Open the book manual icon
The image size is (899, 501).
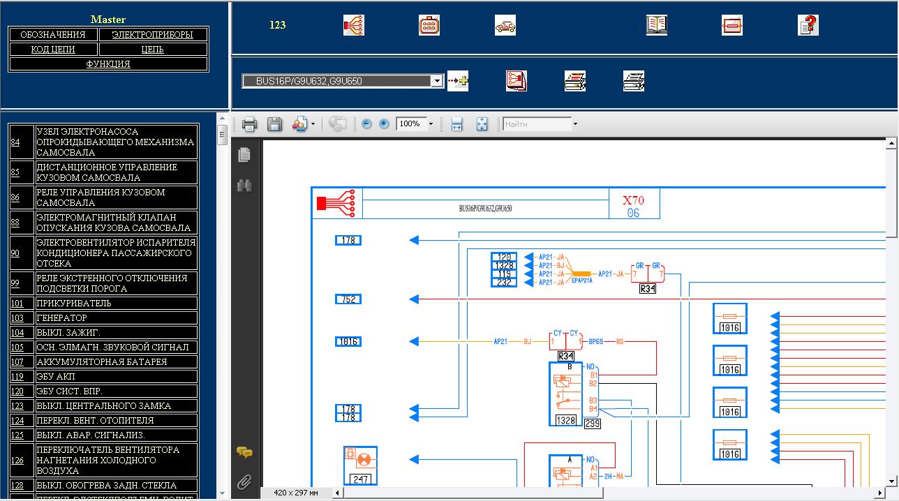pyautogui.click(x=656, y=26)
